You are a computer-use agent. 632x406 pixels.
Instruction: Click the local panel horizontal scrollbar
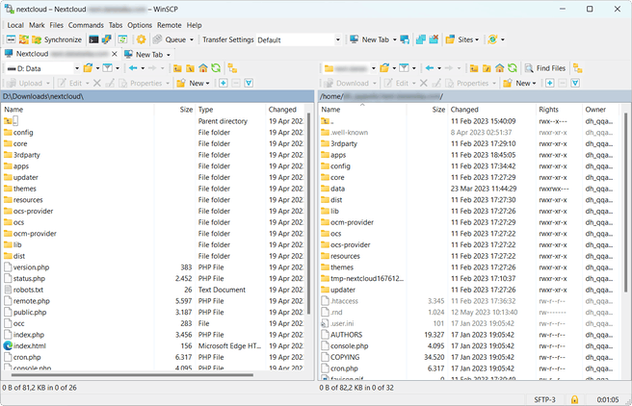point(132,375)
